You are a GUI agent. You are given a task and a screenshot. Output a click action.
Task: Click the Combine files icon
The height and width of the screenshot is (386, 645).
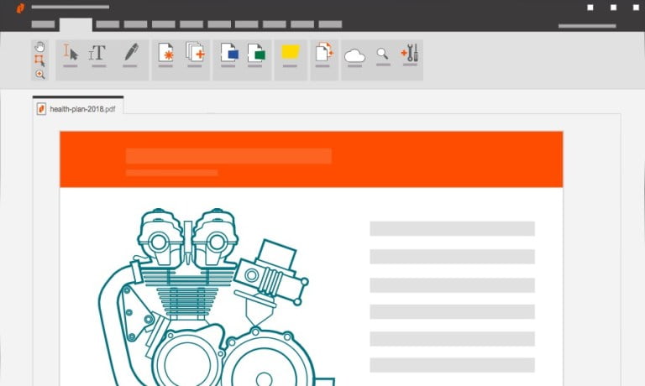[x=195, y=54]
